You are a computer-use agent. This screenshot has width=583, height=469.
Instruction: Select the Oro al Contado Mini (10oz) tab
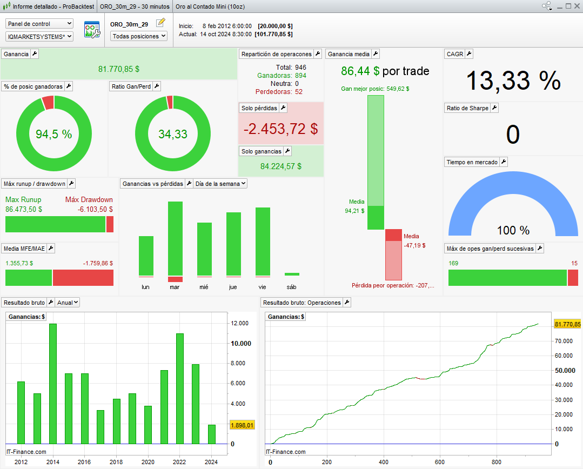tap(210, 6)
